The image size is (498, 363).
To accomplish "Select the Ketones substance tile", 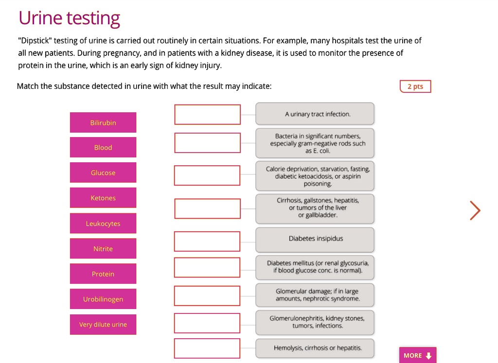I will coord(103,198).
